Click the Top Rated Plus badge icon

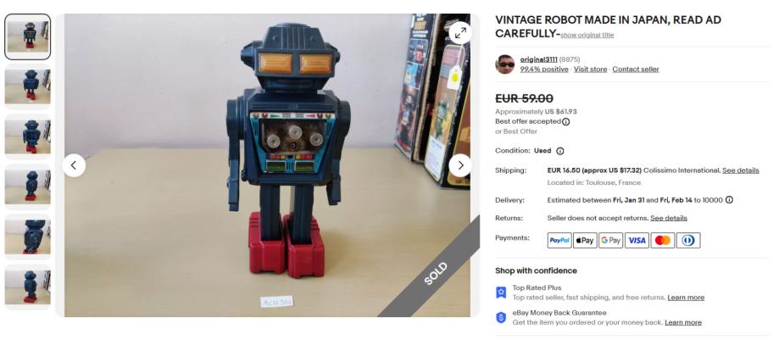pyautogui.click(x=501, y=293)
